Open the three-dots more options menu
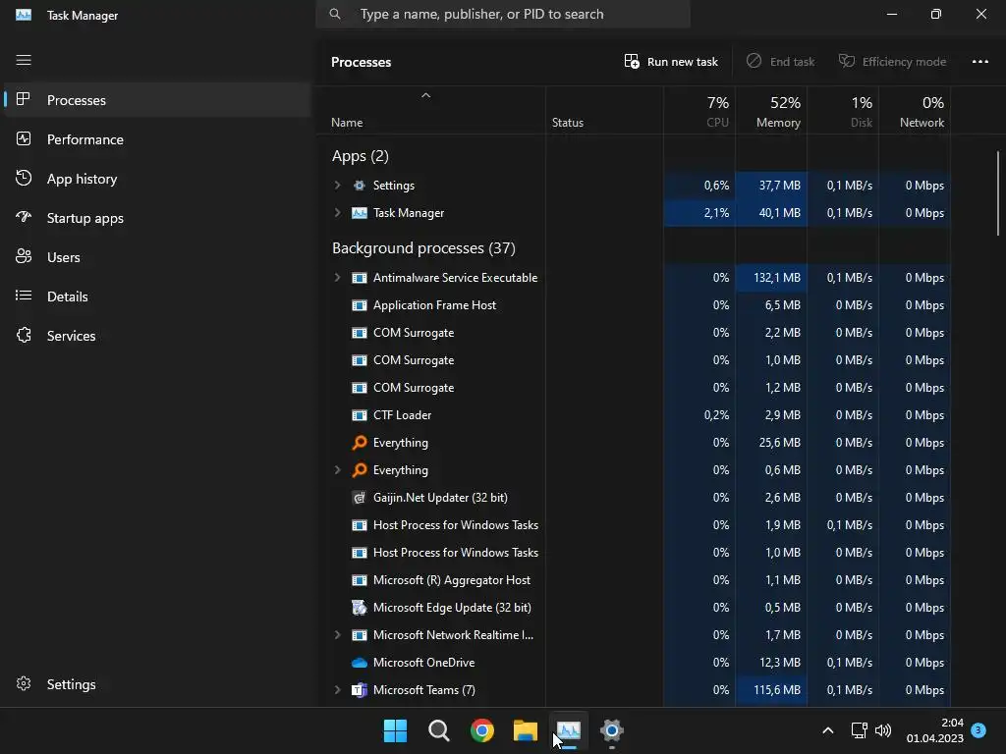This screenshot has height=754, width=1006. pyautogui.click(x=979, y=62)
